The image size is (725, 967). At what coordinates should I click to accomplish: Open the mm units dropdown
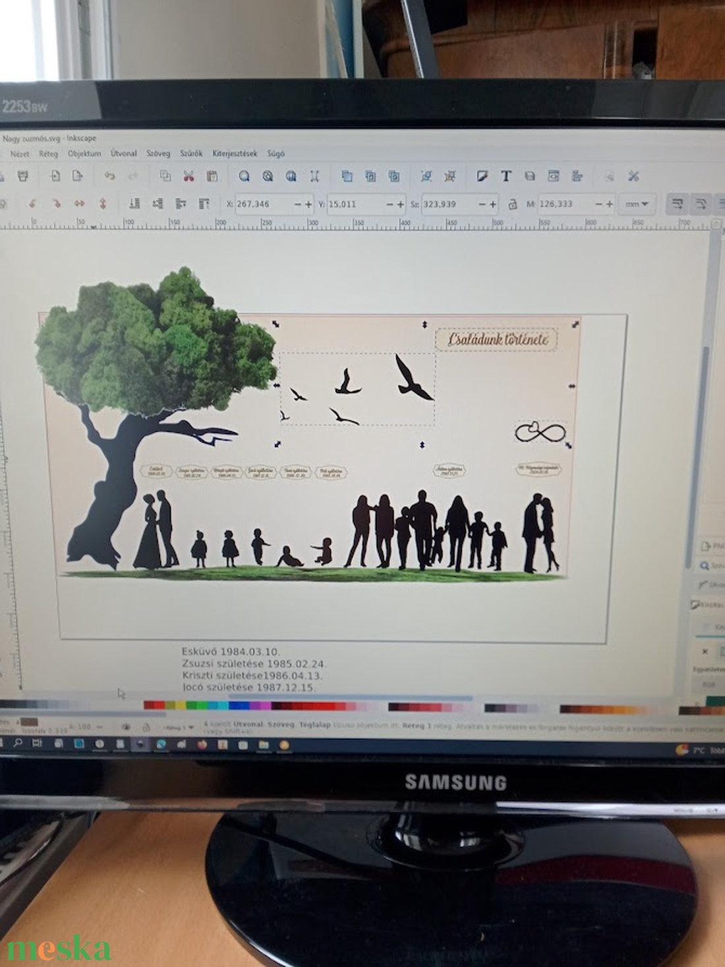point(636,204)
